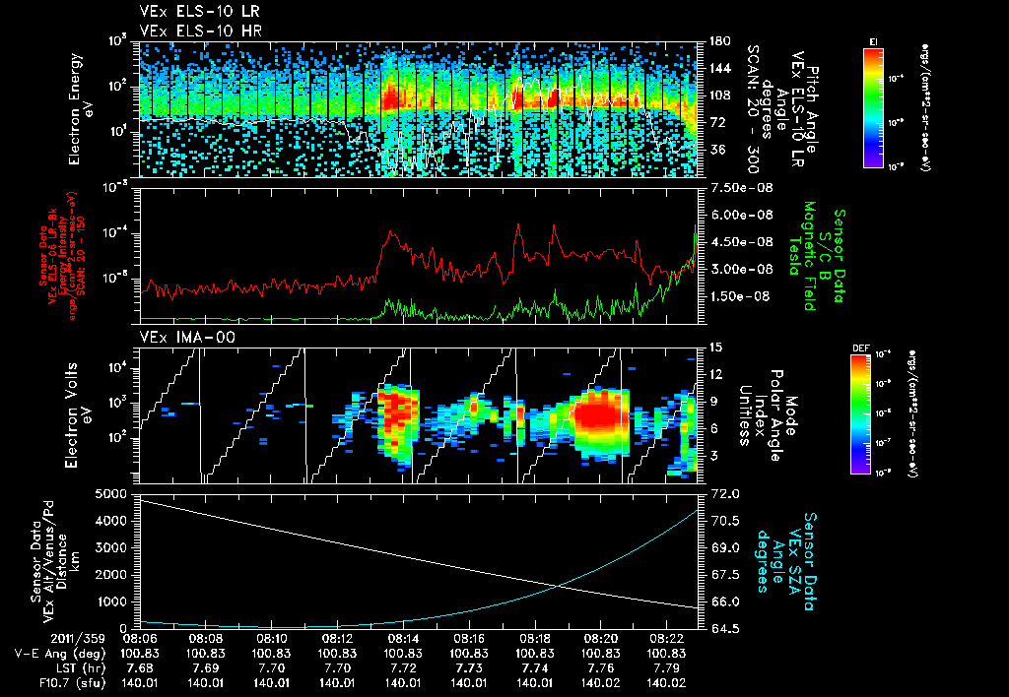Click the 5000 km altitude tick

pos(110,494)
